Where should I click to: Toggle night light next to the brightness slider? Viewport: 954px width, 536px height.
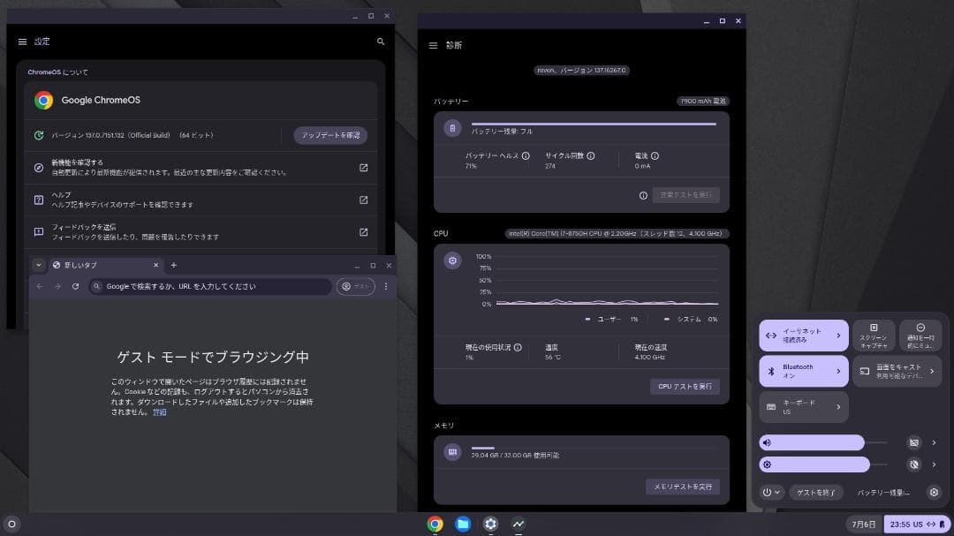click(x=913, y=464)
